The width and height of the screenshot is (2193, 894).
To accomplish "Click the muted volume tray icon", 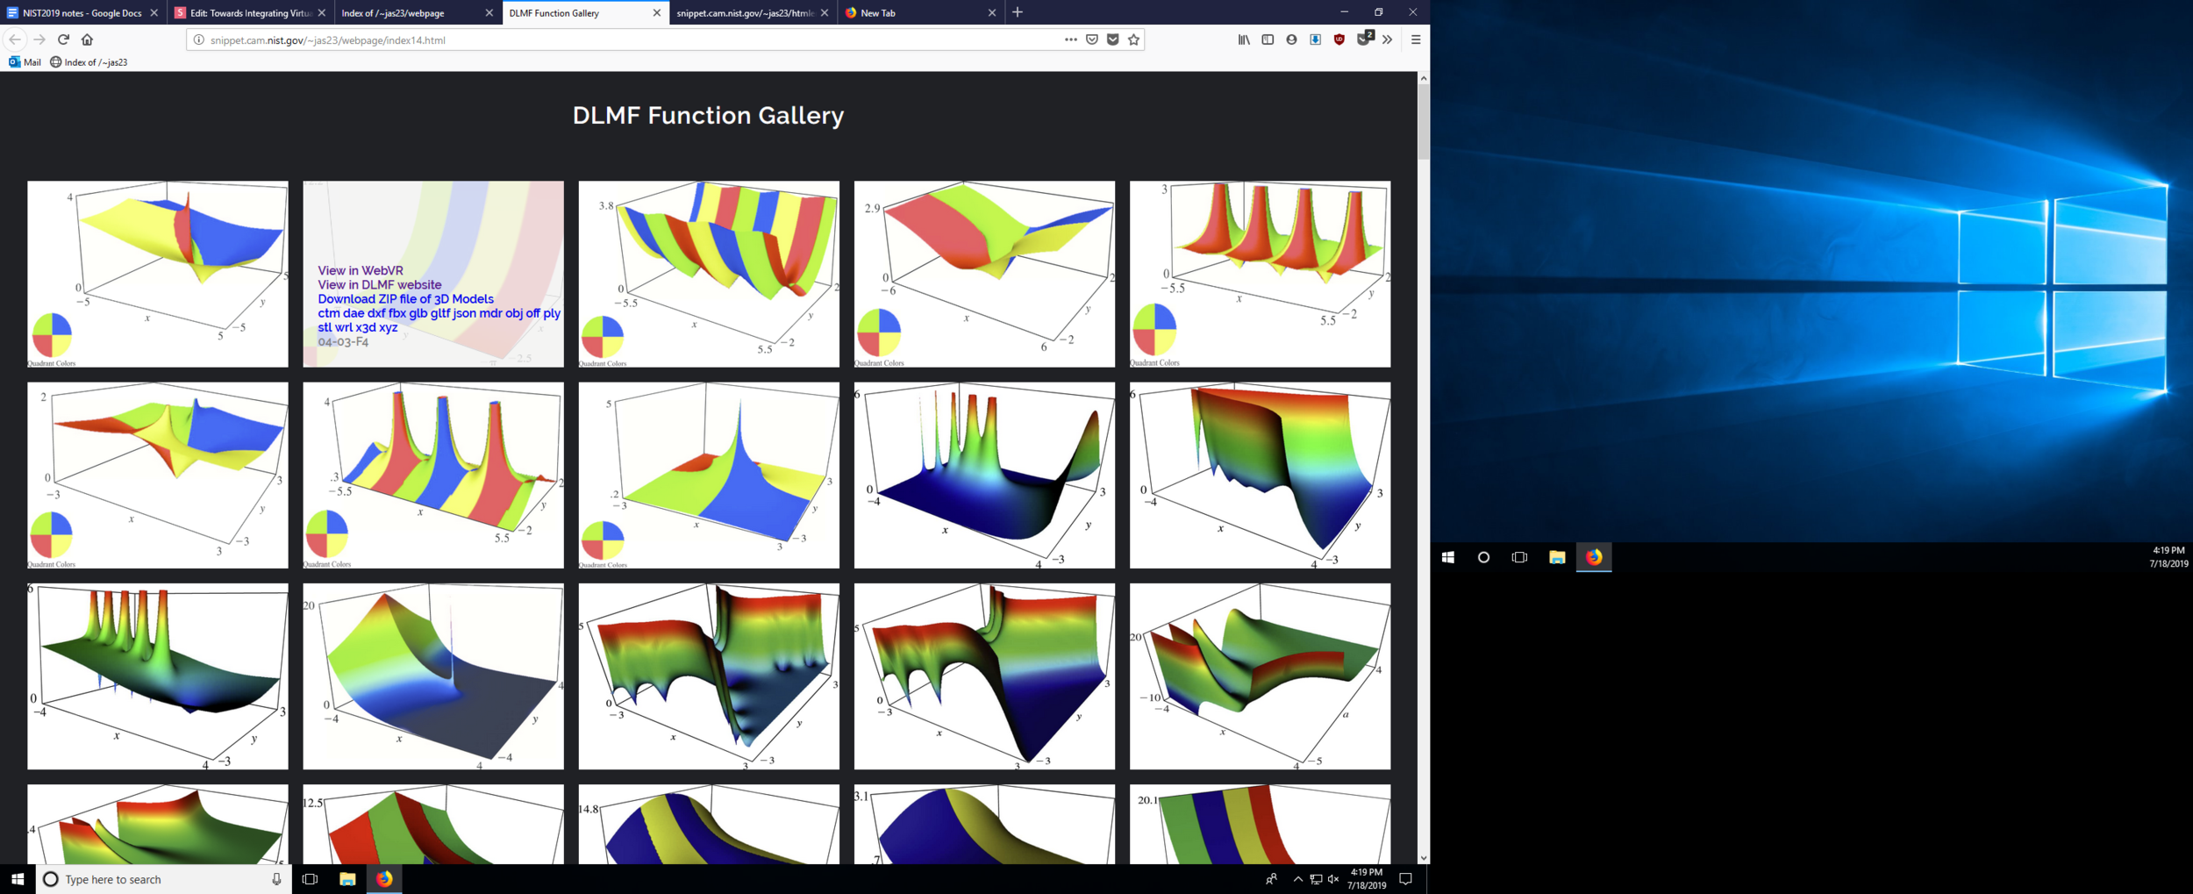I will 1333,879.
